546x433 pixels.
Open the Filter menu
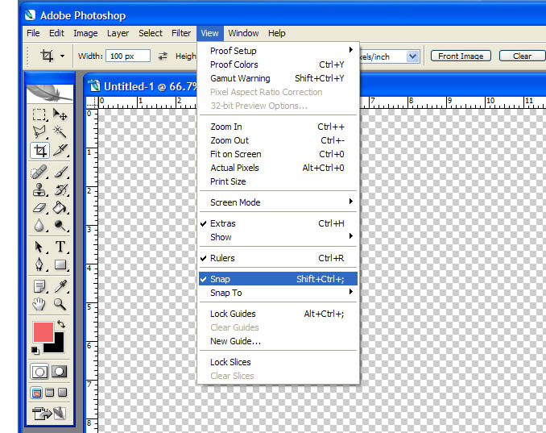181,33
